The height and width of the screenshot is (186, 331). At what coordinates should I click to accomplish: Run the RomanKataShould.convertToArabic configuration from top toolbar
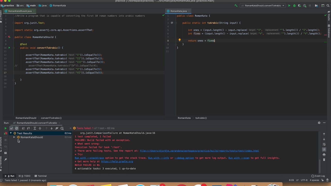(x=289, y=5)
